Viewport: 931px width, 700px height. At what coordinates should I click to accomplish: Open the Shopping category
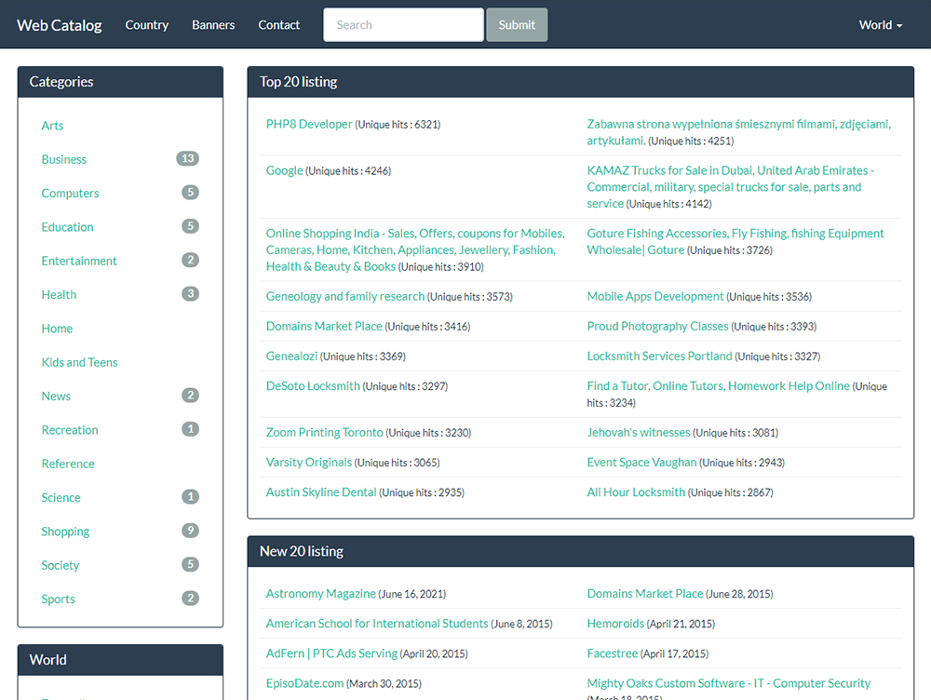(65, 531)
